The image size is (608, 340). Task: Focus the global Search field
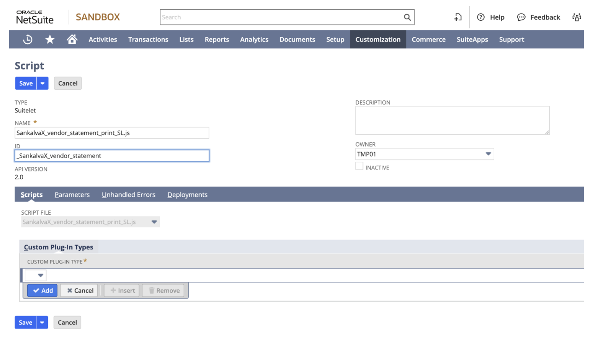click(281, 18)
